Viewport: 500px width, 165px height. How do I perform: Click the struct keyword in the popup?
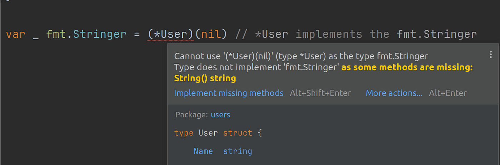coord(237,133)
